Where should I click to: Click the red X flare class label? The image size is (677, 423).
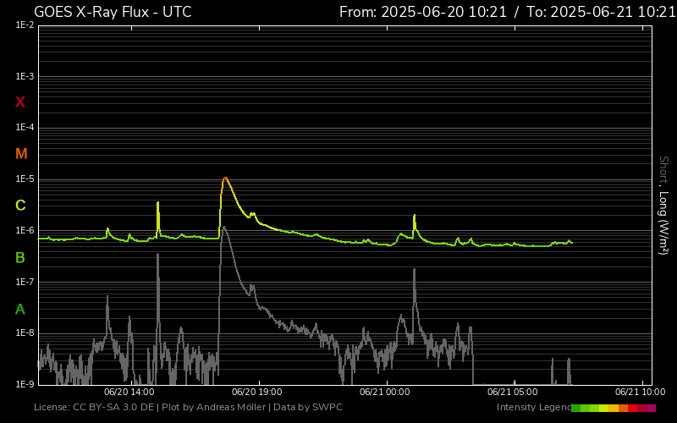coord(20,102)
